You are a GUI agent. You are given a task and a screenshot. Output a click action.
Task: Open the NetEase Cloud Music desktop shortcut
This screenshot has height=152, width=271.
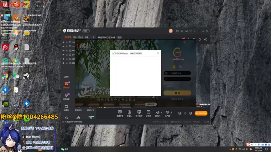coord(5,48)
